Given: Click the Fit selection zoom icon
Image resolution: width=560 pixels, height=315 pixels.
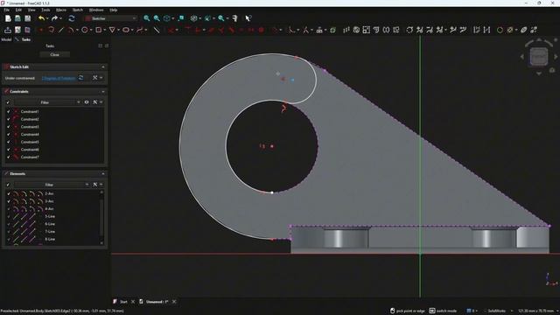Looking at the screenshot, I should 157,18.
